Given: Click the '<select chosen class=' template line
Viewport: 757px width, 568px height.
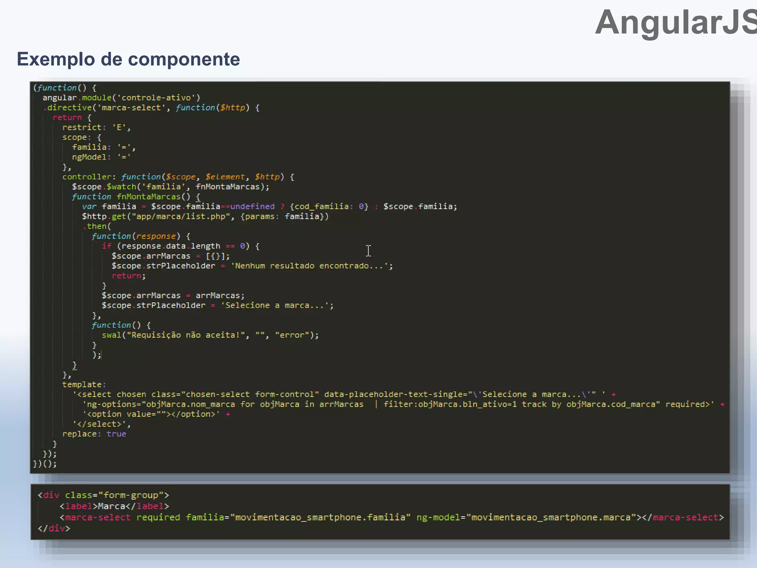Looking at the screenshot, I should click(x=344, y=395).
